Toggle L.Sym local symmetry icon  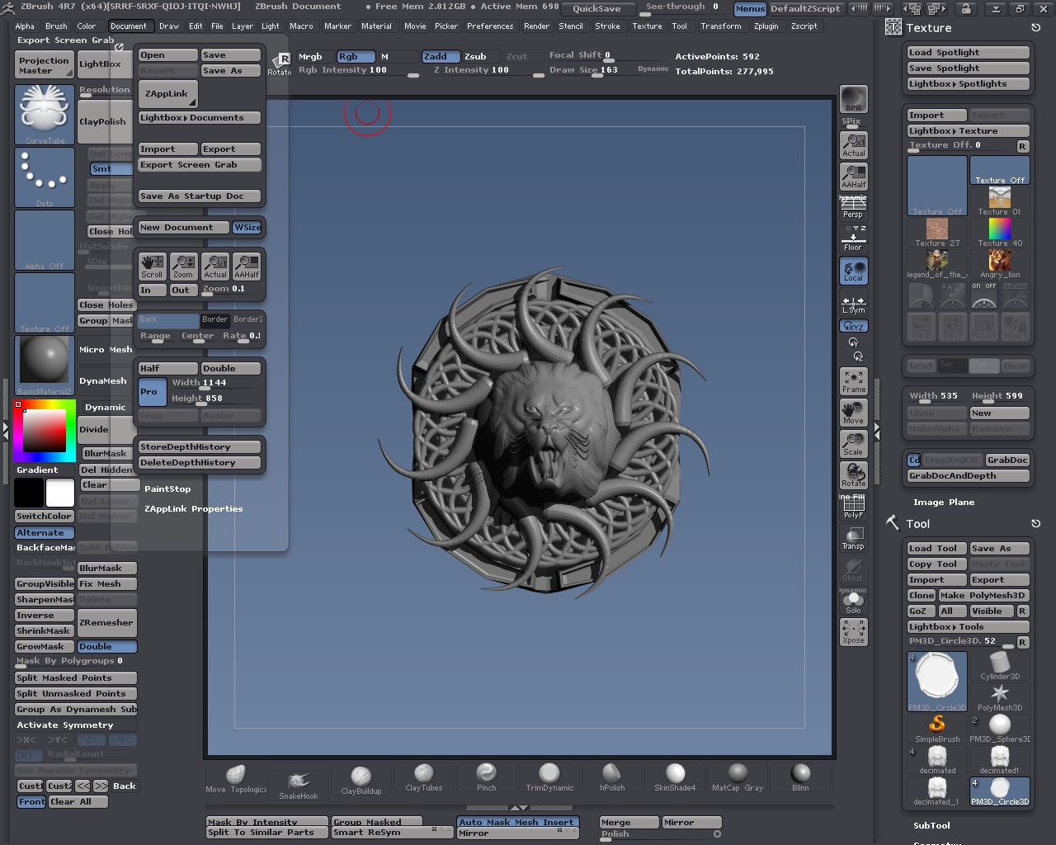tap(854, 302)
